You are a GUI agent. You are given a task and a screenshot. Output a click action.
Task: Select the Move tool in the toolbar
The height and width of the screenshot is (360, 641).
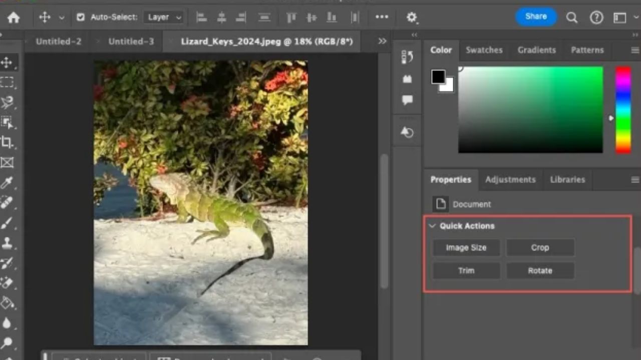pos(7,62)
